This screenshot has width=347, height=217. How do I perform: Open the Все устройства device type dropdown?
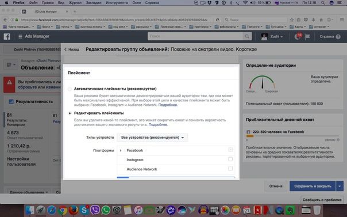(x=152, y=138)
